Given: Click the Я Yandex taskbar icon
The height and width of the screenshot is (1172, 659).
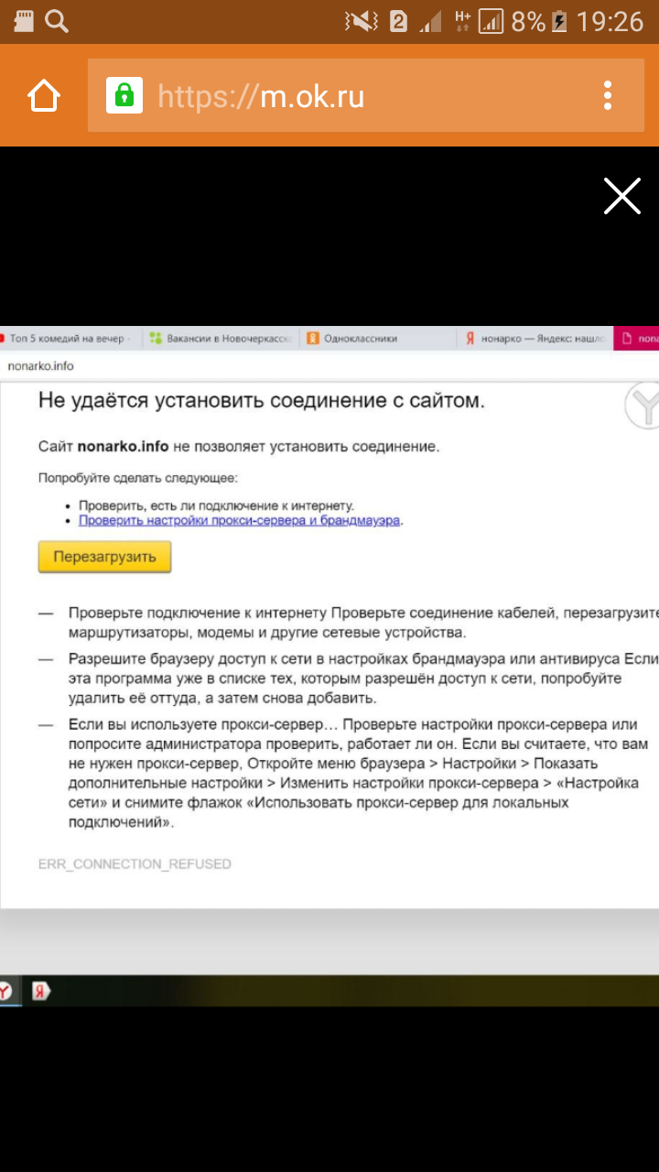Looking at the screenshot, I should pos(41,991).
